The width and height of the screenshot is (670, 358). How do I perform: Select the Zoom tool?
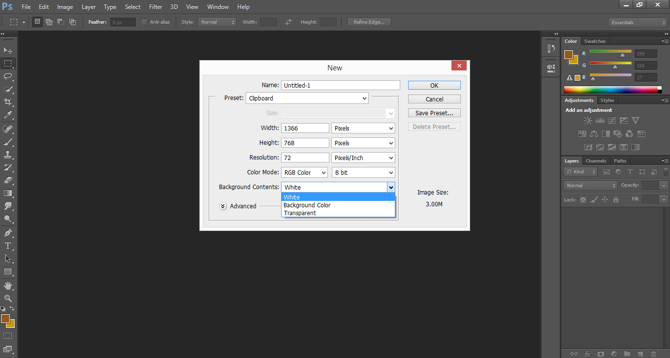click(8, 298)
